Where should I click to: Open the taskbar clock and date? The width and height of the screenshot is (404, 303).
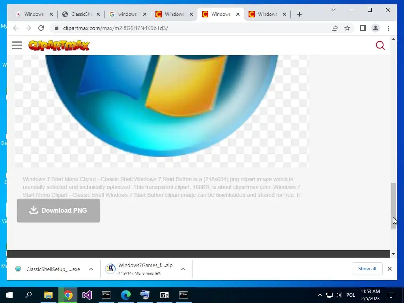370,295
